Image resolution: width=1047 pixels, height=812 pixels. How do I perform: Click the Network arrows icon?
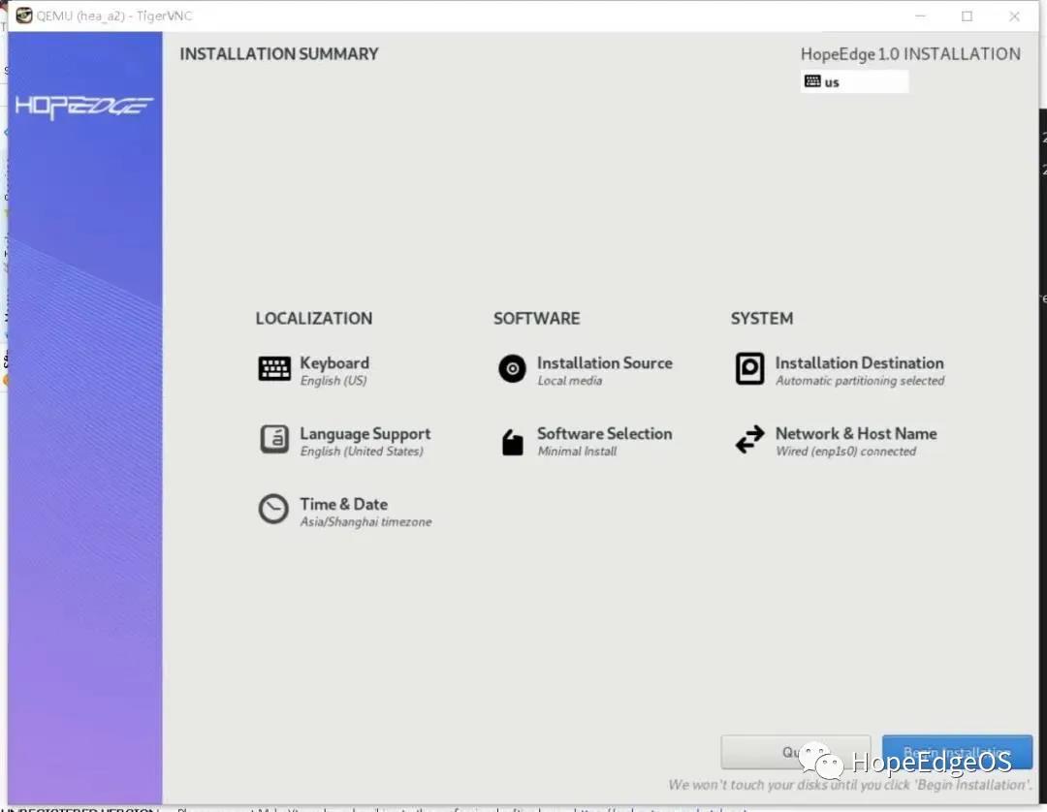pyautogui.click(x=749, y=440)
